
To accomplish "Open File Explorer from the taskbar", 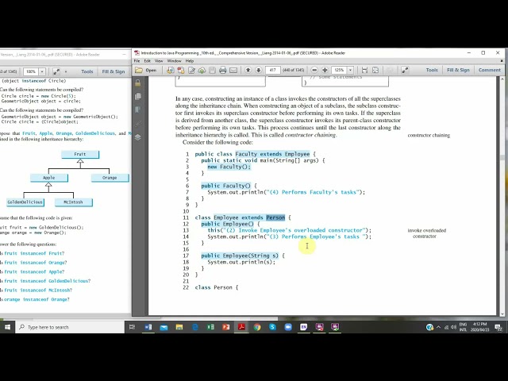I will [179, 327].
